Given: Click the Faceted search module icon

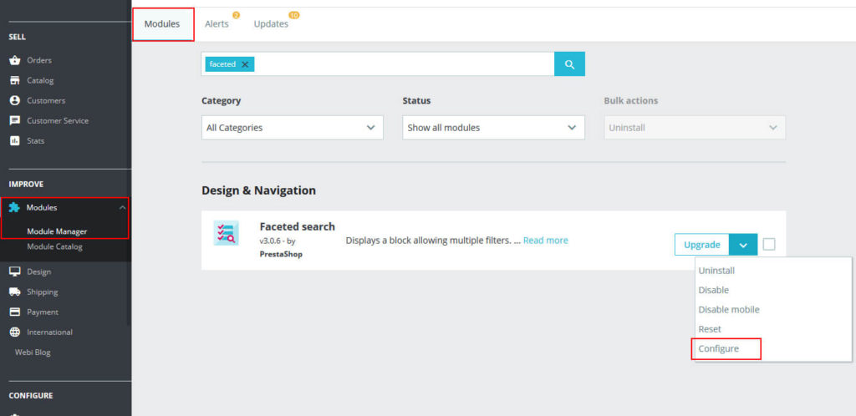Looking at the screenshot, I should pos(226,233).
